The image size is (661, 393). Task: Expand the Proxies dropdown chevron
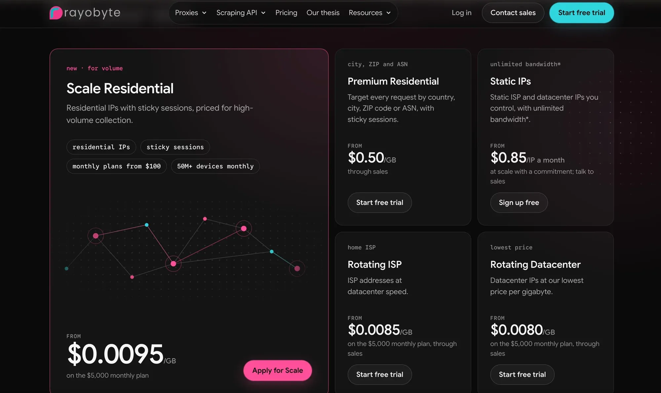204,13
